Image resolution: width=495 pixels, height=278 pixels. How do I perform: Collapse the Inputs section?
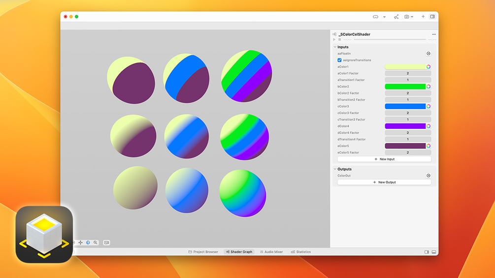pyautogui.click(x=335, y=47)
